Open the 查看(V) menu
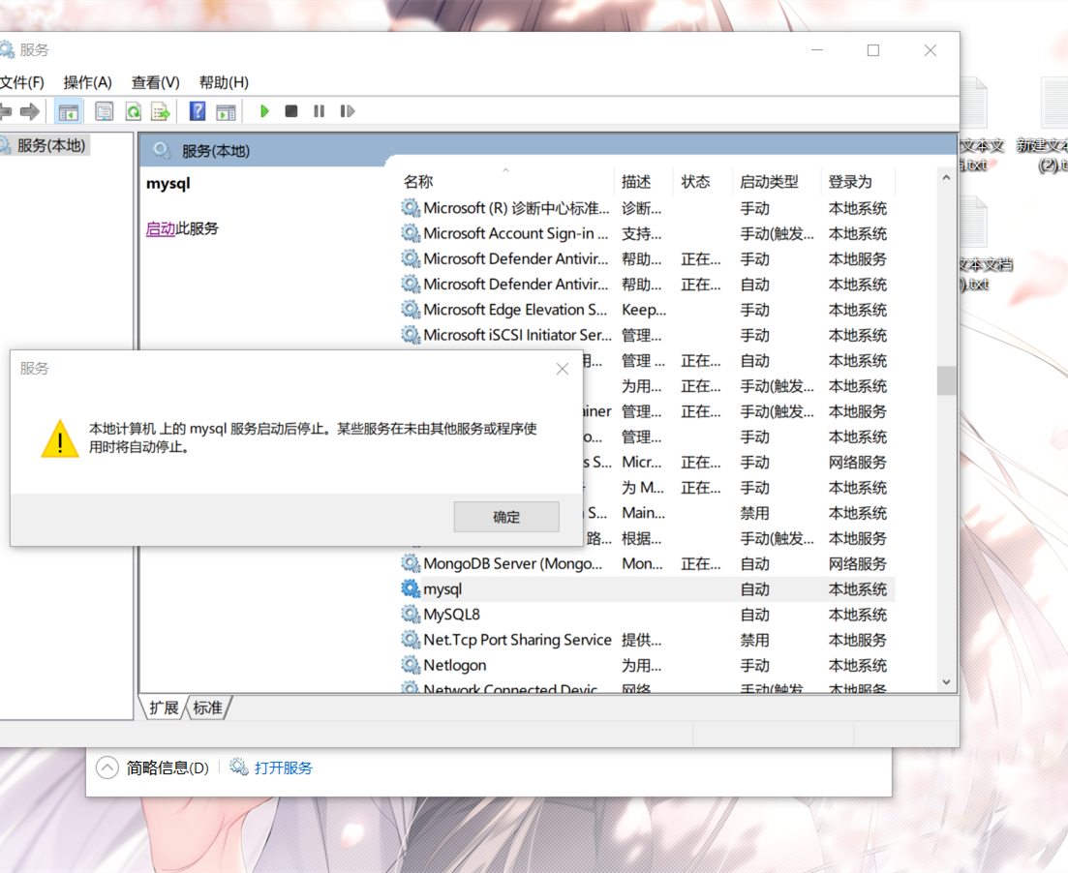 point(155,82)
